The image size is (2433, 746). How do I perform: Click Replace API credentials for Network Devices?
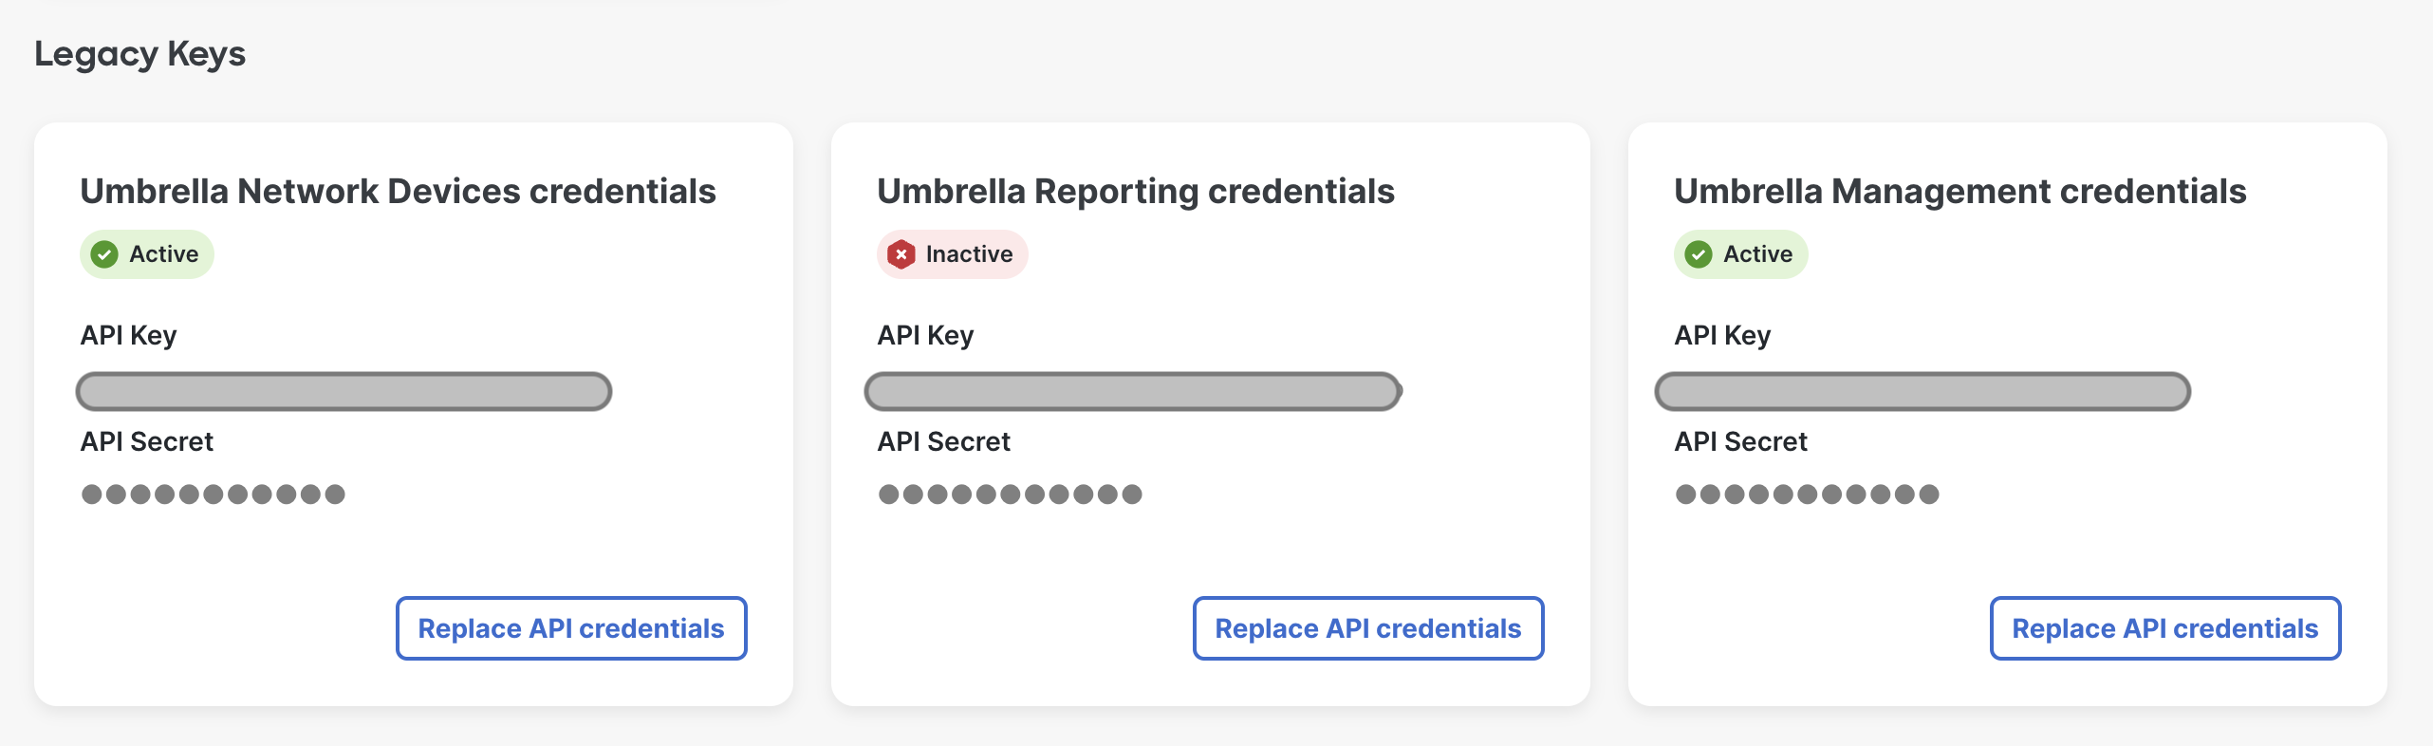tap(570, 627)
